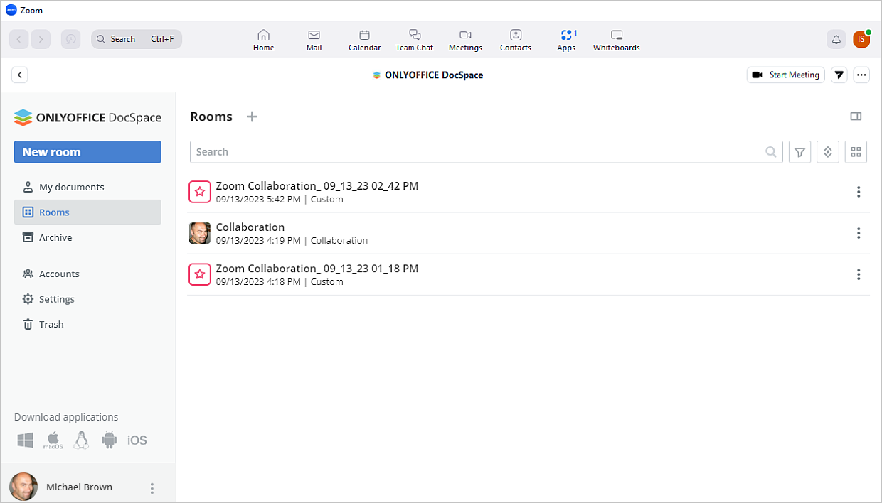Viewport: 882px width, 503px height.
Task: Create a room with the New room button
Action: [x=87, y=151]
